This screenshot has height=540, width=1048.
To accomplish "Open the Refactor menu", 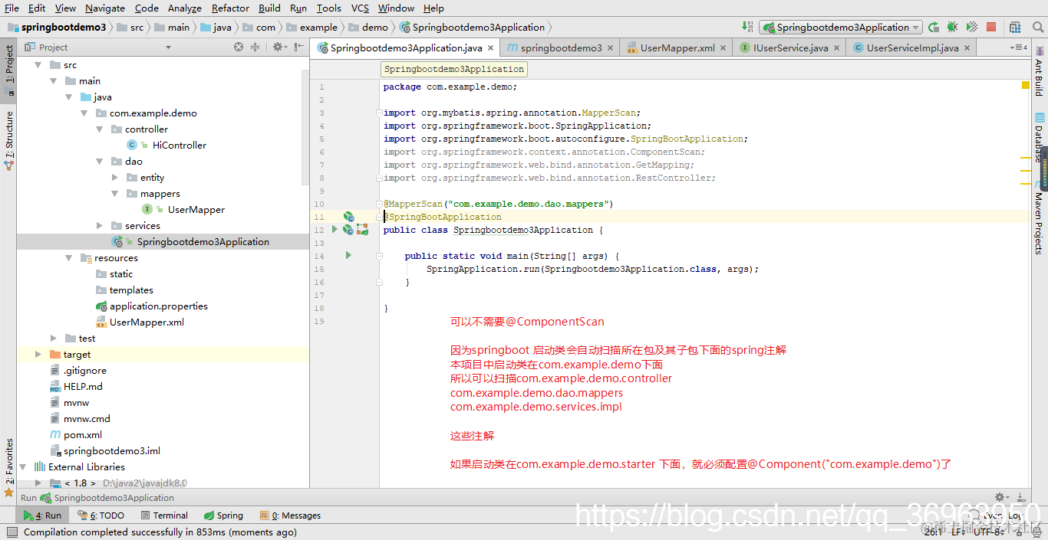I will click(230, 8).
